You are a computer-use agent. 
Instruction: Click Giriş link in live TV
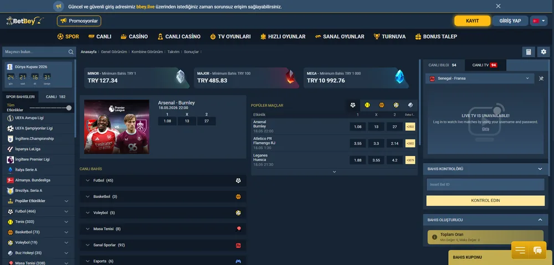coord(485,129)
